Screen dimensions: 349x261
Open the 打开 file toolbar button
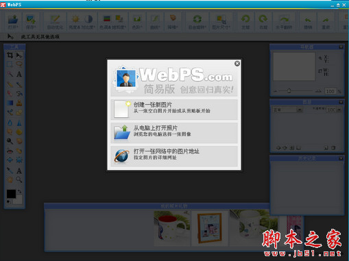coord(13,22)
